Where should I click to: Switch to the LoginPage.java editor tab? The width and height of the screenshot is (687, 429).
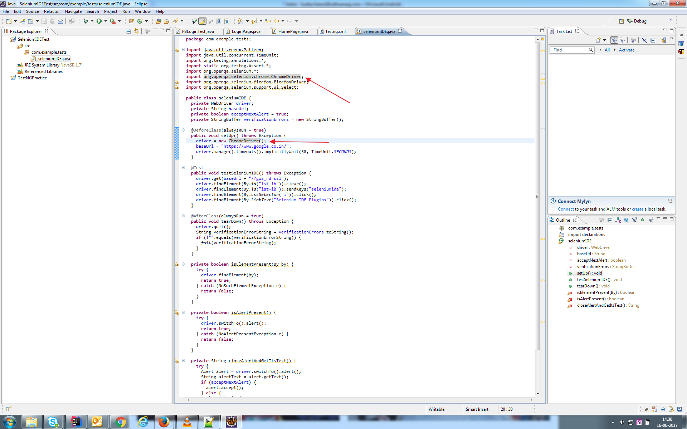[x=245, y=31]
